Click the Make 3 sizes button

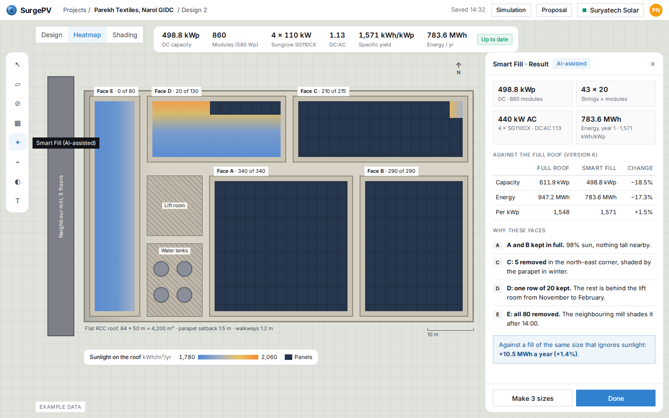[x=532, y=398]
